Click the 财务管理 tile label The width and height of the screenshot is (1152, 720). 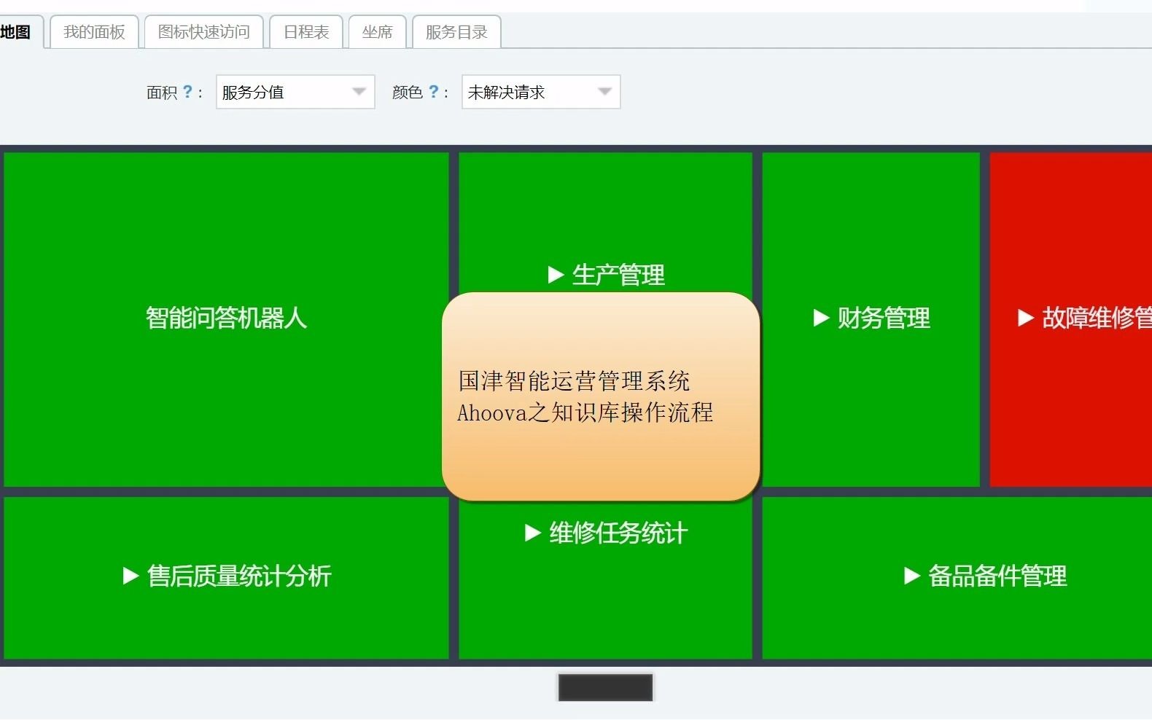click(x=884, y=318)
